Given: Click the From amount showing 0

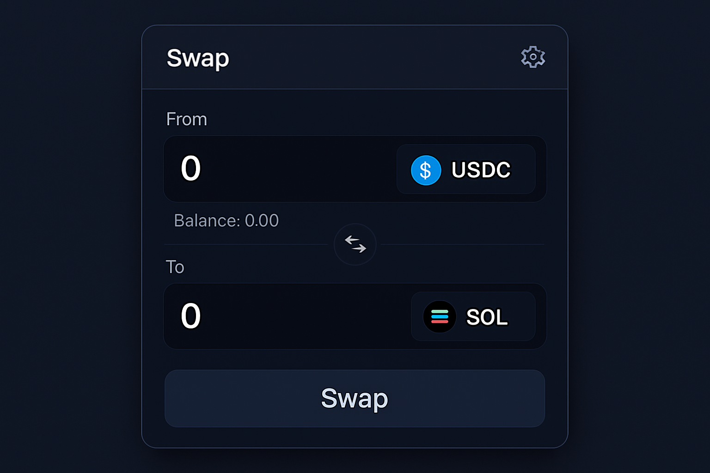Looking at the screenshot, I should (x=191, y=169).
